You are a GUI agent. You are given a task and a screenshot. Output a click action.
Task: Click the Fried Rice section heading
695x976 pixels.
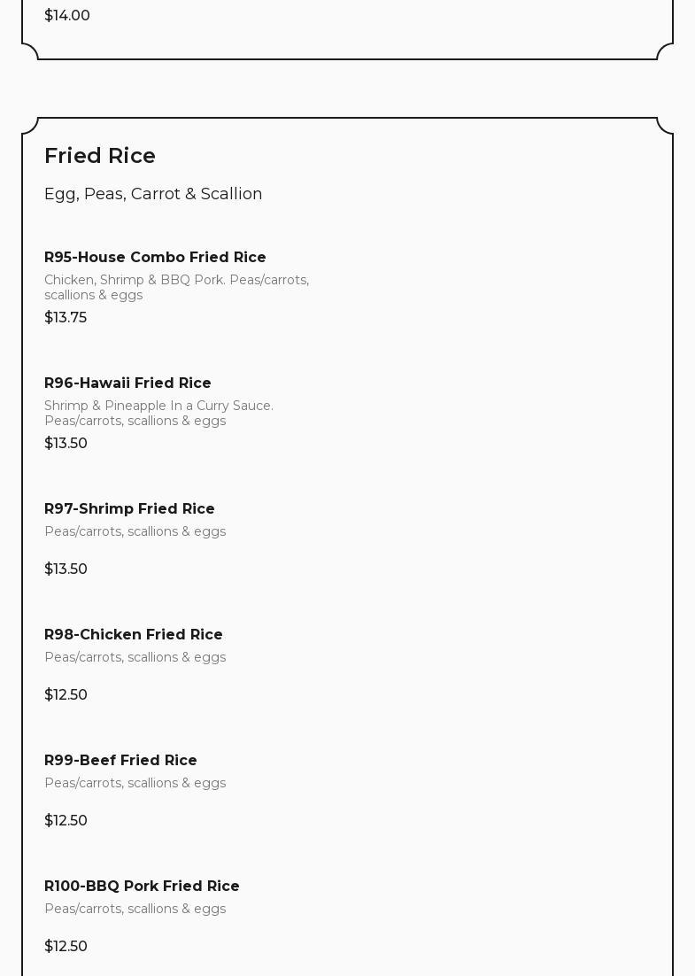[x=100, y=156]
